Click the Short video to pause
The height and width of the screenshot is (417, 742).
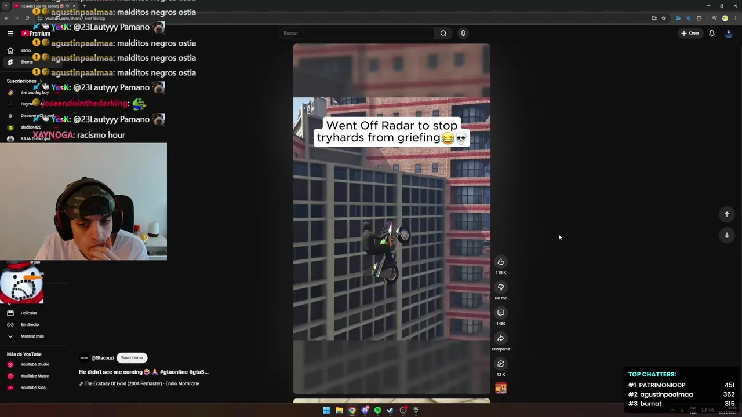tap(391, 219)
